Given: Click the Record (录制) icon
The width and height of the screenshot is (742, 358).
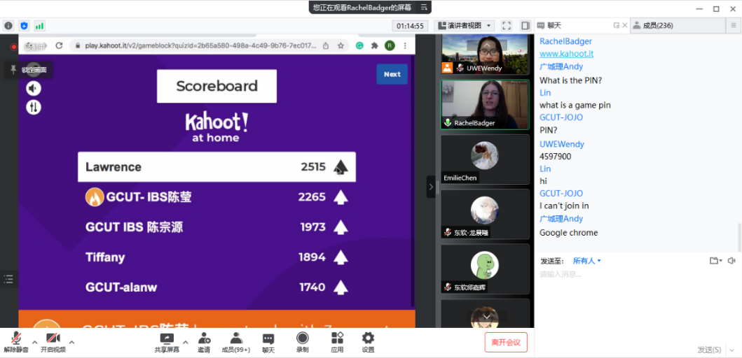Looking at the screenshot, I should [303, 338].
